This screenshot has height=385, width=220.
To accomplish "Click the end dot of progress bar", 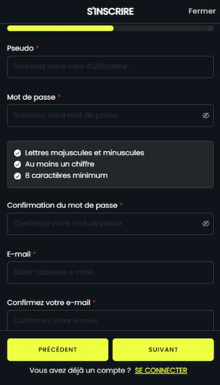I will (x=211, y=28).
